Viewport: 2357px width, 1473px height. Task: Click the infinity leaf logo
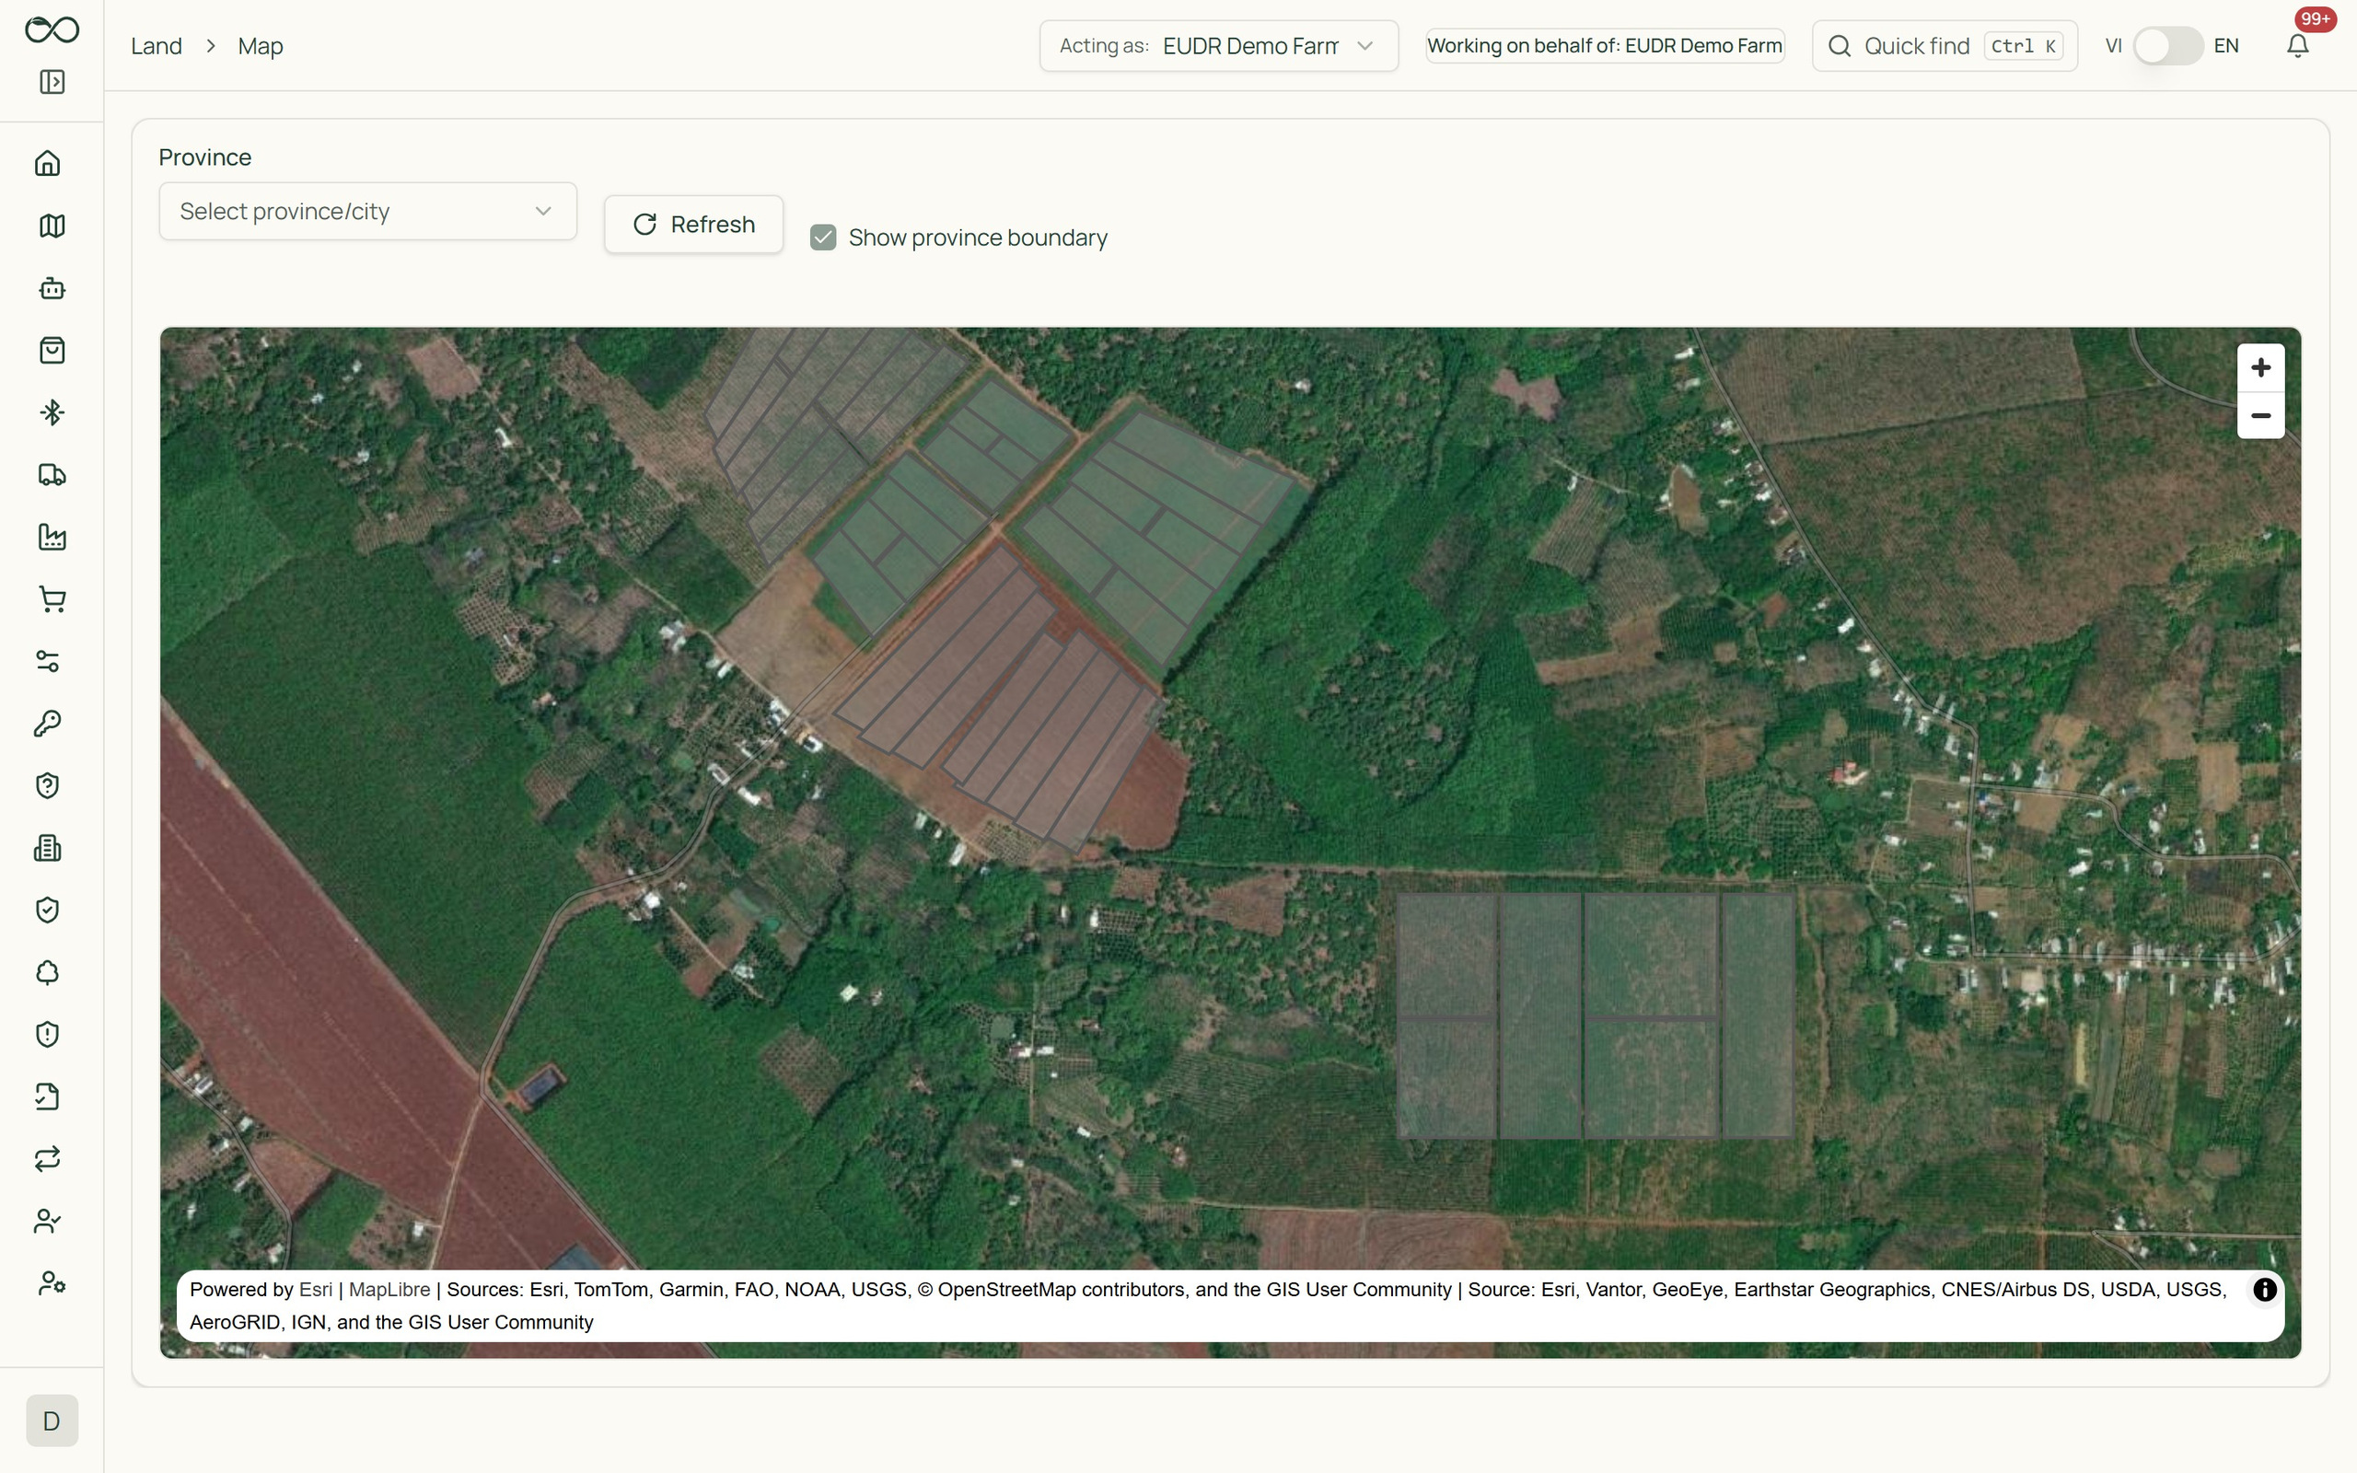tap(52, 29)
